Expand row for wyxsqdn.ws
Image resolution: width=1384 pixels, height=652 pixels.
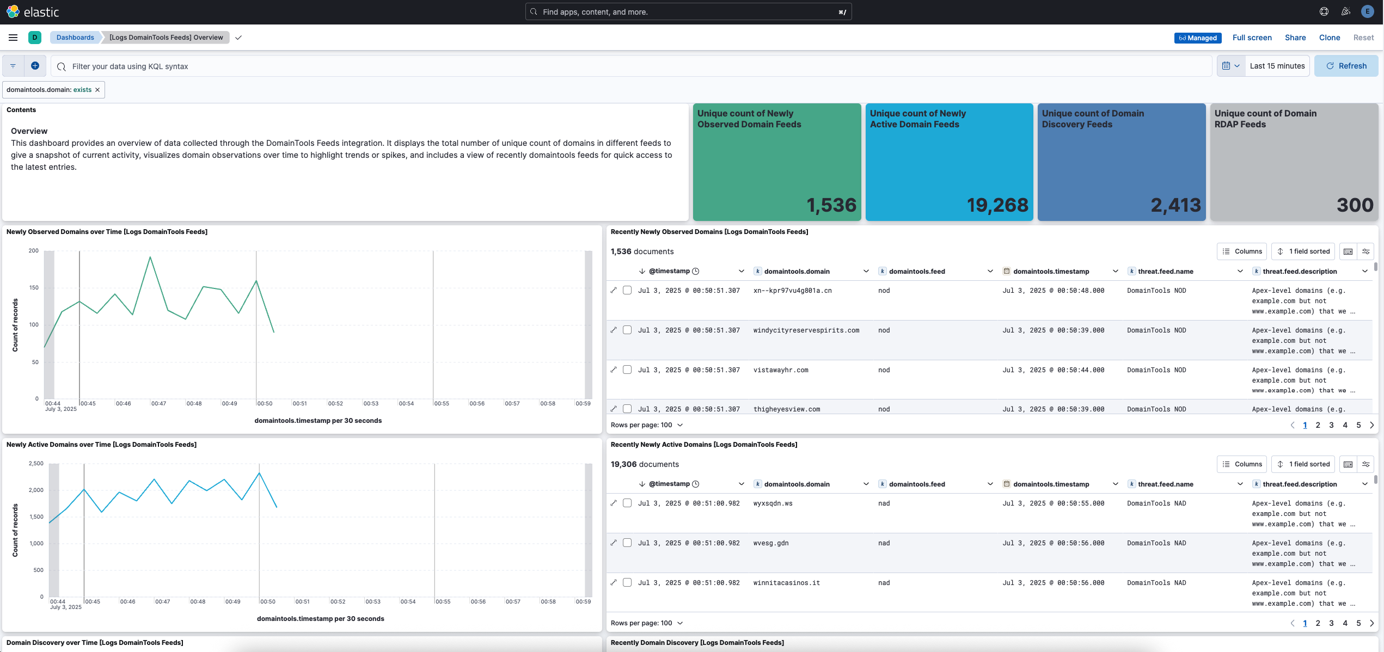(614, 503)
